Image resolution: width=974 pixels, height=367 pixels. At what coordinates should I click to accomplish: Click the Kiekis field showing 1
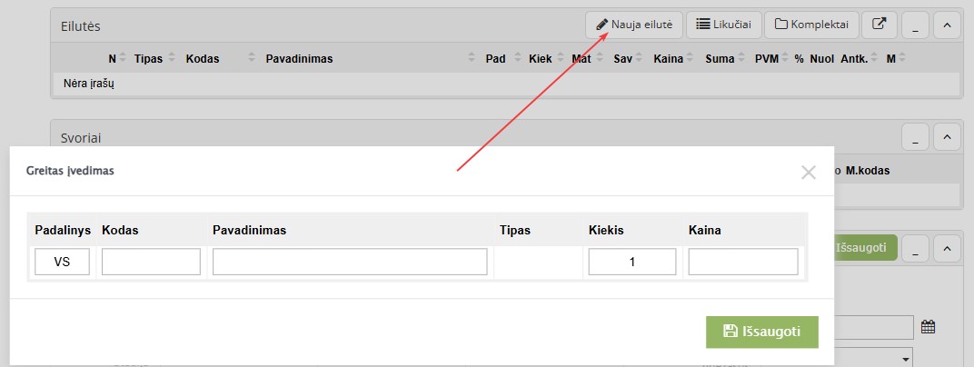632,263
